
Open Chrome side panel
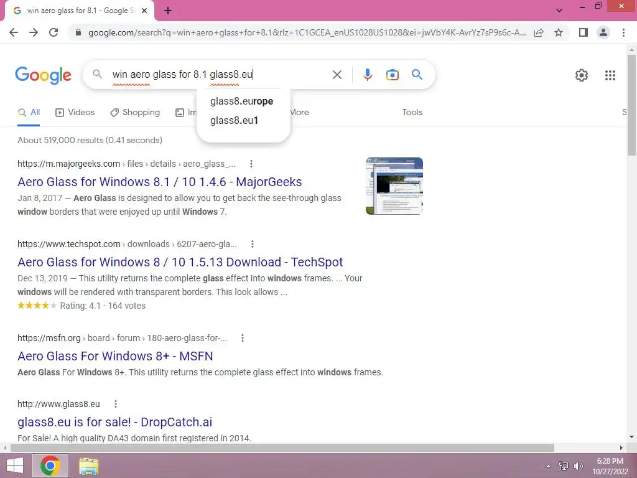[x=583, y=32]
